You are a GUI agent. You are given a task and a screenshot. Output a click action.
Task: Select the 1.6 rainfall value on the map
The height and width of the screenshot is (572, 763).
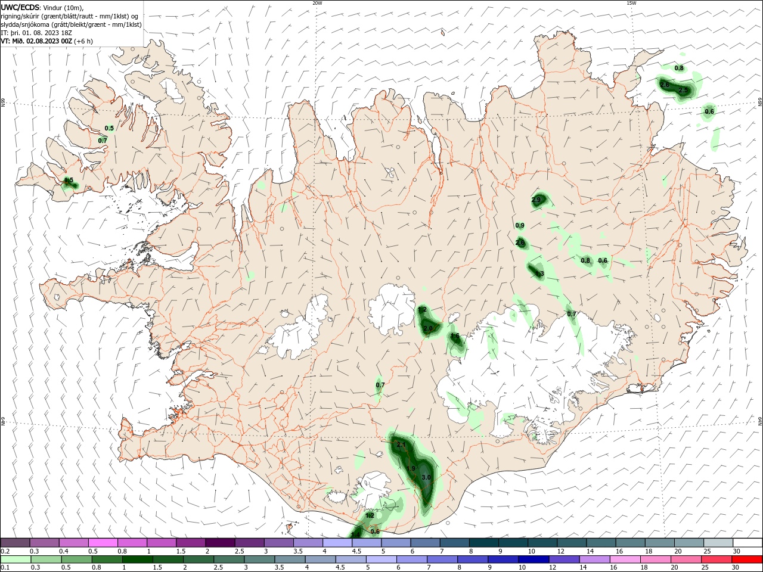click(x=455, y=336)
